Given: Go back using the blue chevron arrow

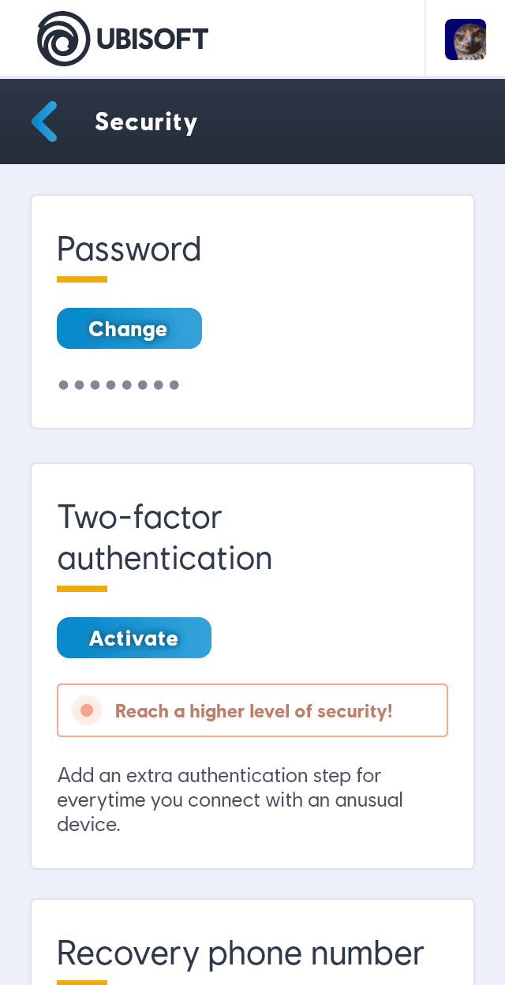Looking at the screenshot, I should click(x=45, y=122).
